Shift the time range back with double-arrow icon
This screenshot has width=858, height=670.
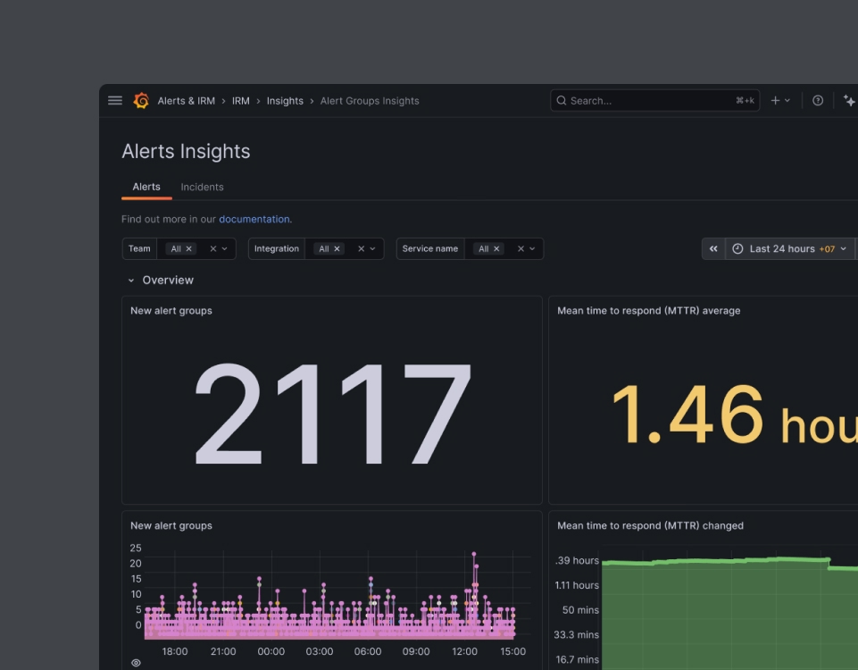coord(713,249)
